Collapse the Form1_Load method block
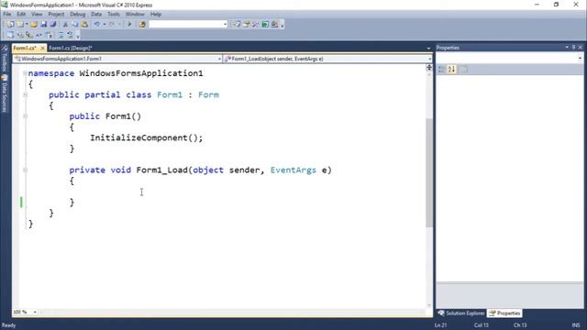 click(25, 170)
